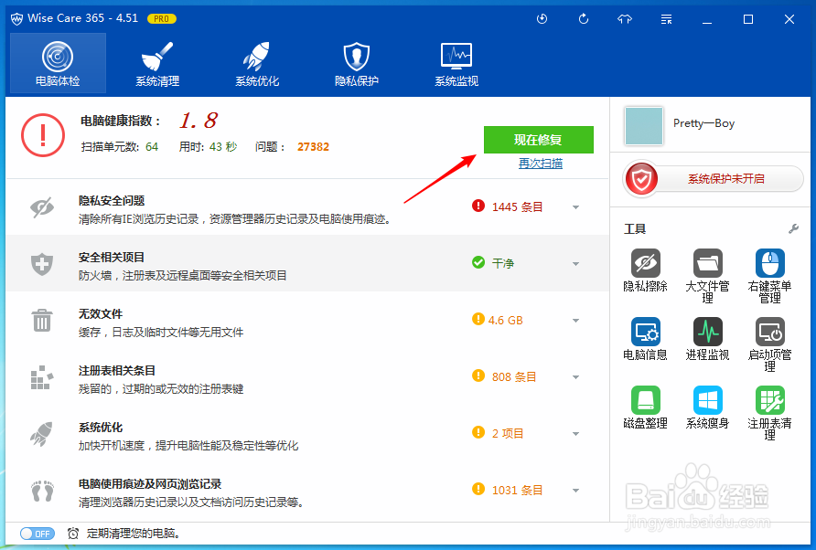
Task: Click the 系统保护未开启 button
Action: (713, 179)
